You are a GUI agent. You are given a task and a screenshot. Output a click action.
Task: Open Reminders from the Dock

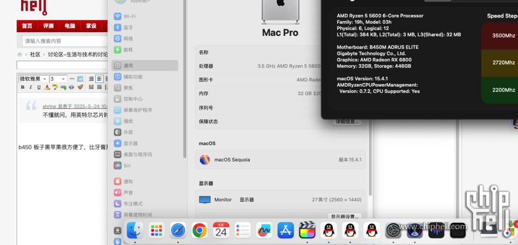(242, 230)
